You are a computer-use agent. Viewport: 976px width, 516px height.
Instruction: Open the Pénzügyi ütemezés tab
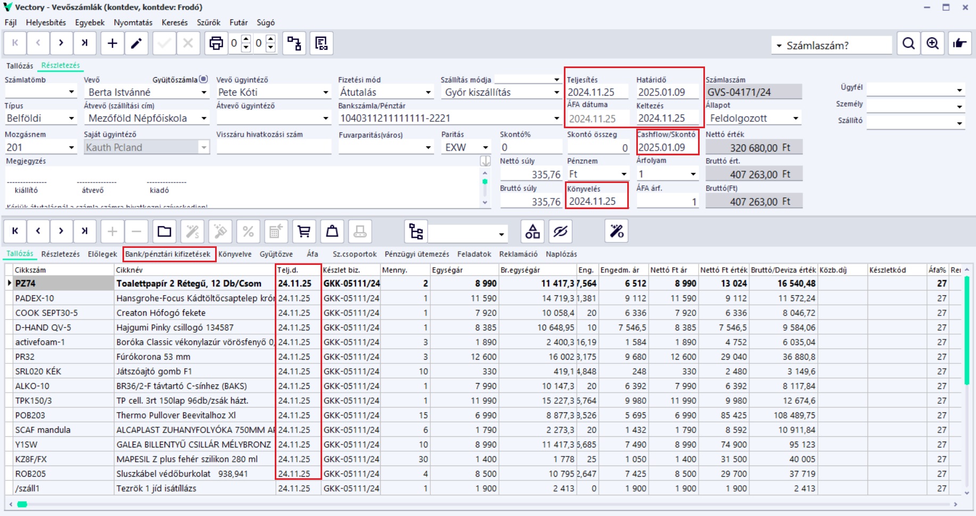[417, 254]
